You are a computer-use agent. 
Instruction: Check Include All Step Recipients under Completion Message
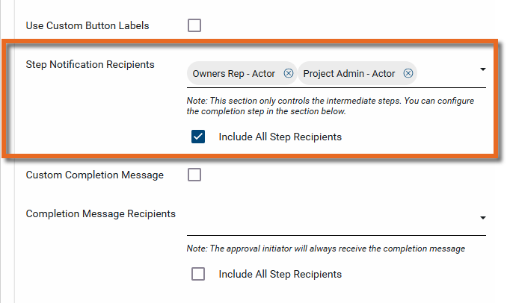click(198, 274)
